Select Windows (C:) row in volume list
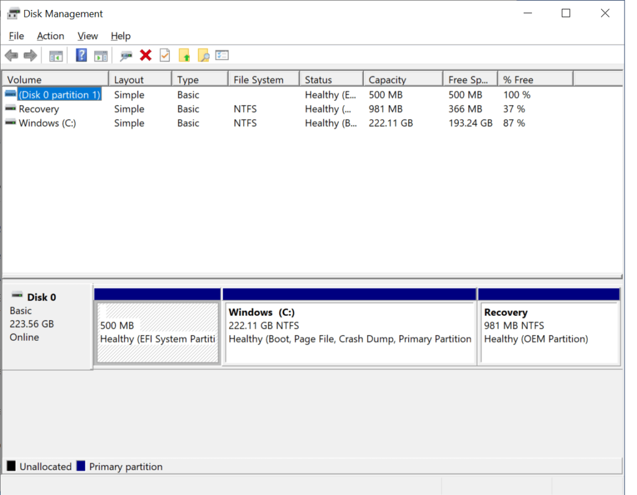Viewport: 637px width, 495px height. pyautogui.click(x=47, y=123)
